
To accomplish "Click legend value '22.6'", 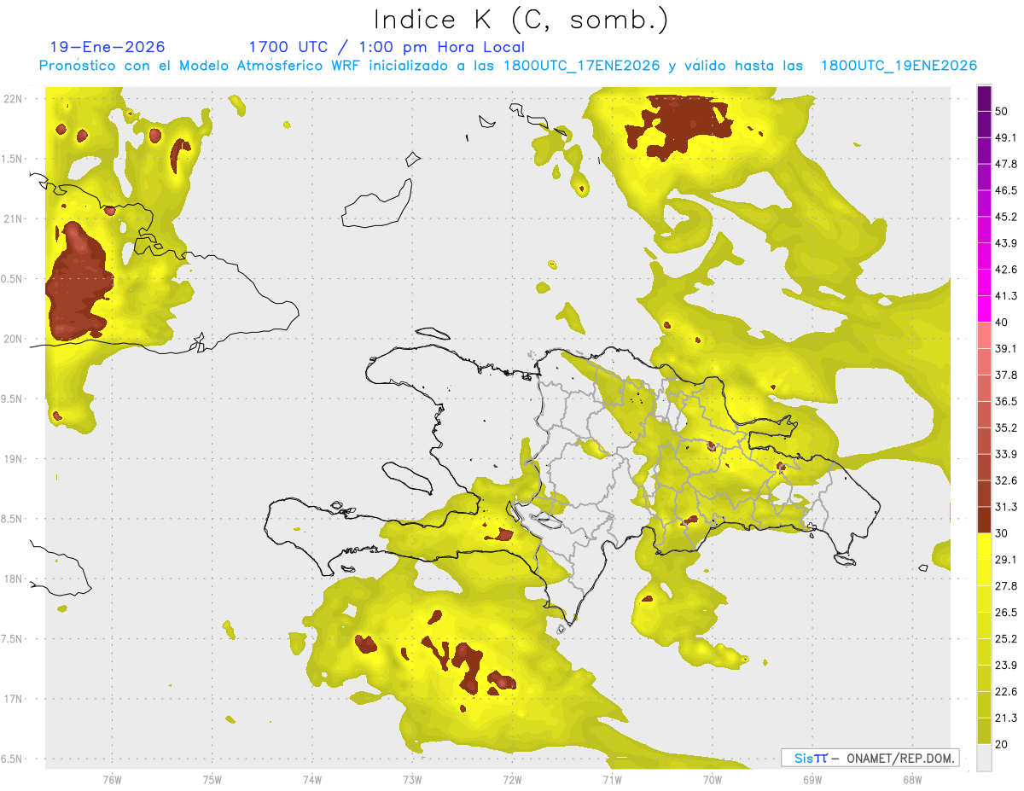I will (1006, 691).
